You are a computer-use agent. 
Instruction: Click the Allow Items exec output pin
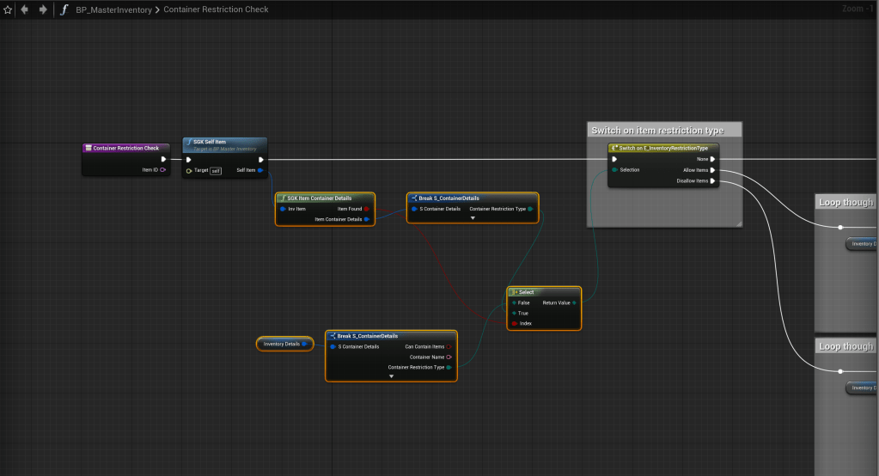712,170
